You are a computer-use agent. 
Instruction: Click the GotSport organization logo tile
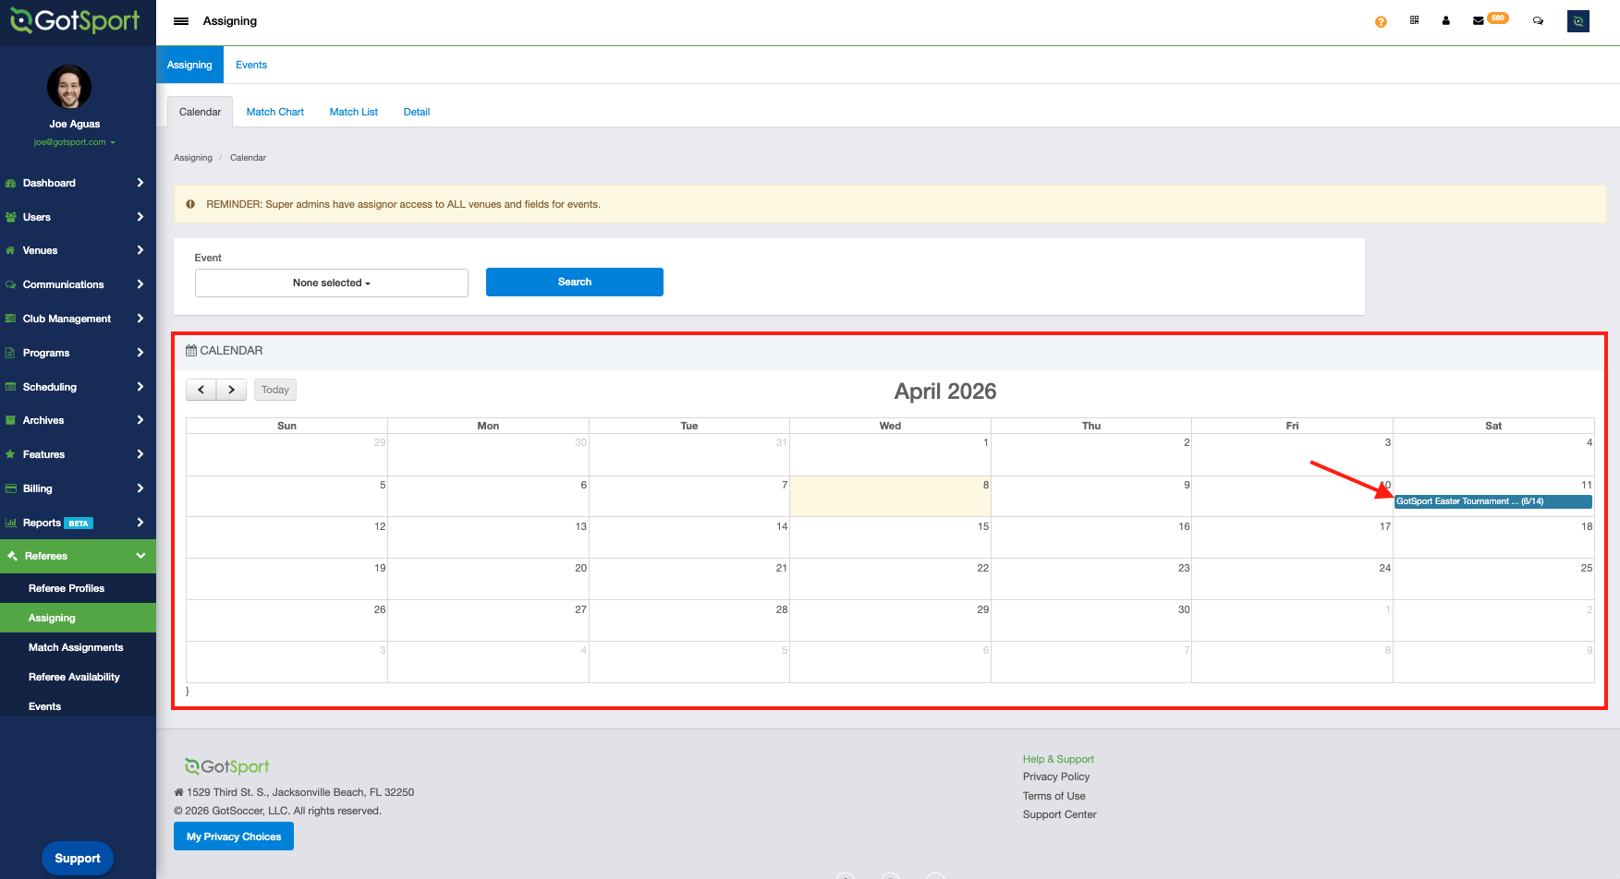[x=1577, y=20]
